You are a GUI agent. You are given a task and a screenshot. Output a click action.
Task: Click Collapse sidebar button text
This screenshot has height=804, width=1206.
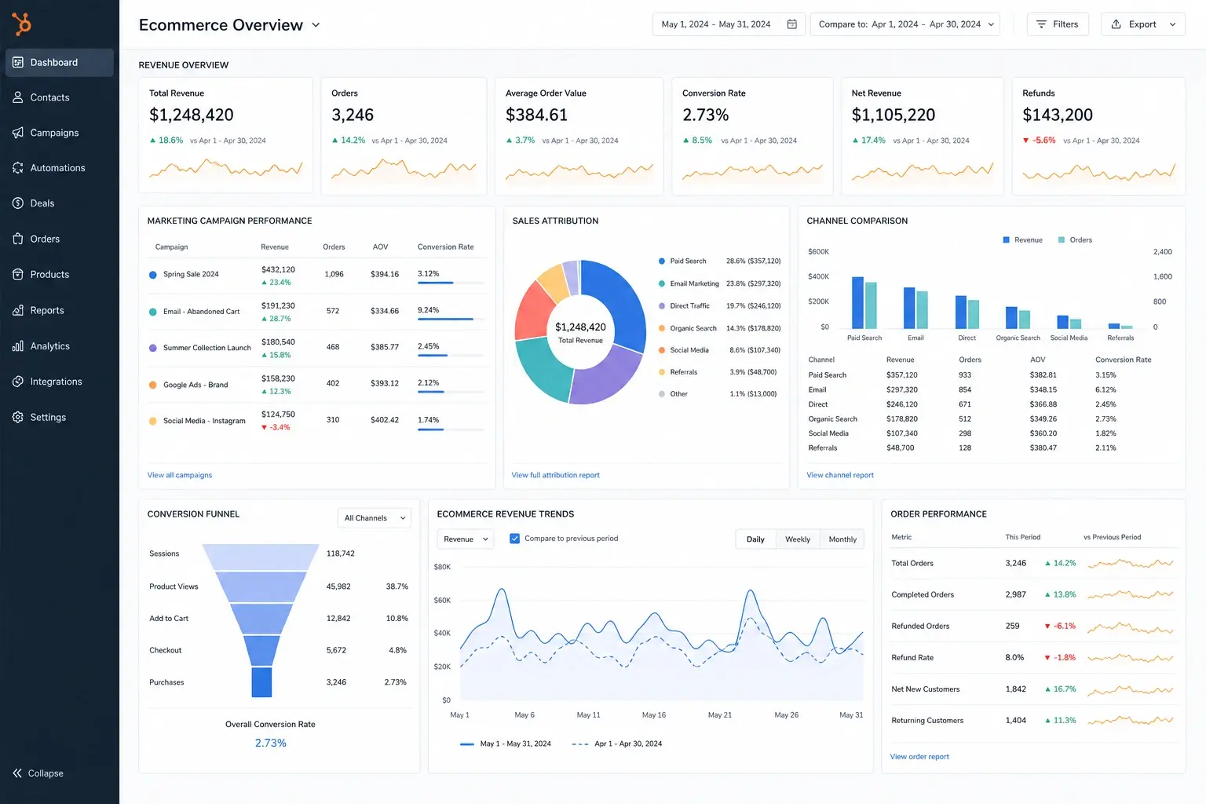(46, 773)
